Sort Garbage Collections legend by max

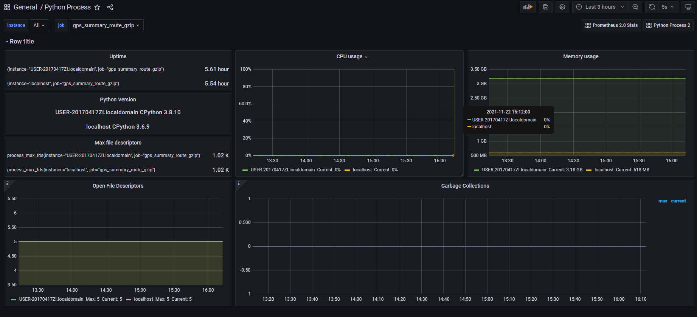[x=663, y=201]
